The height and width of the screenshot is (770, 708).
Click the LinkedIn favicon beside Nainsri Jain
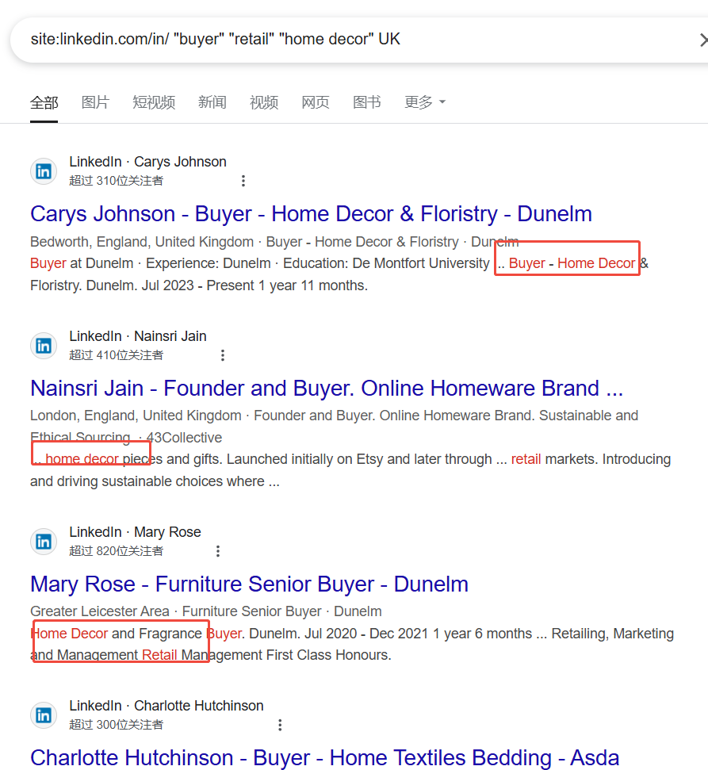tap(44, 346)
